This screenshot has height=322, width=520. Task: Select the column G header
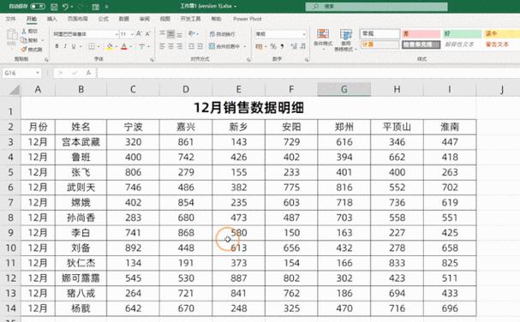pos(344,89)
